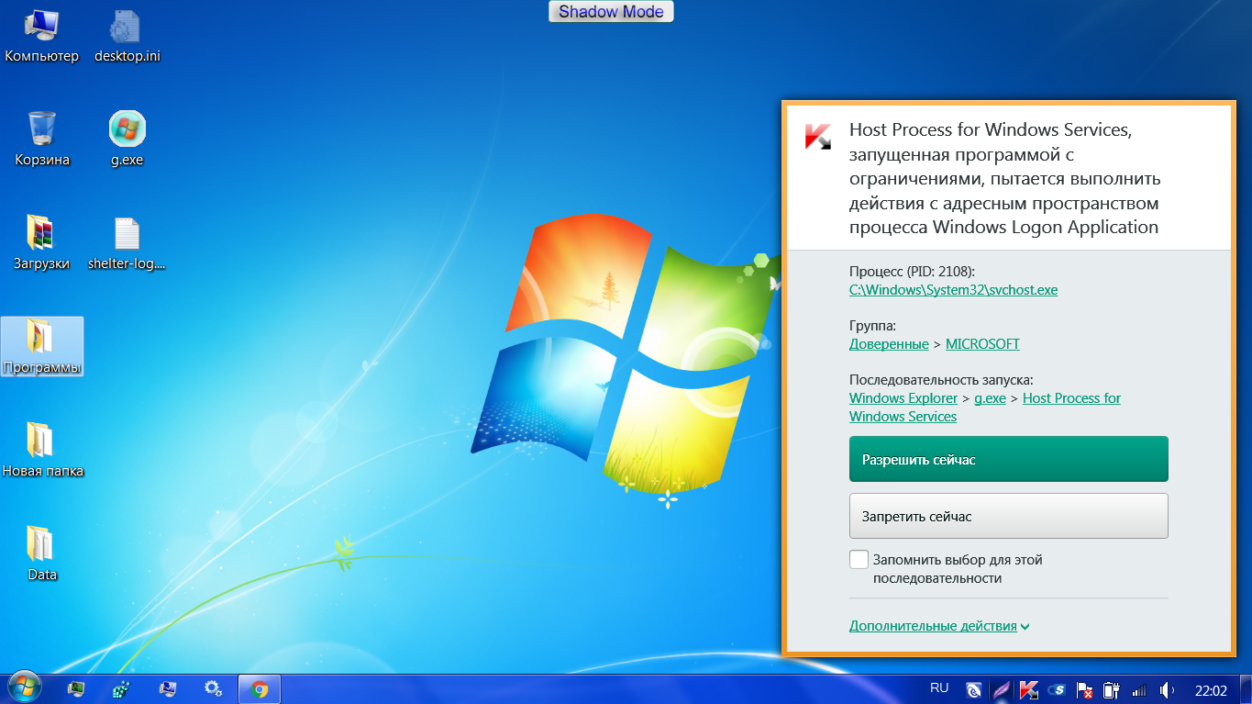
Task: Open the MICROSOFT group link
Action: [x=982, y=344]
